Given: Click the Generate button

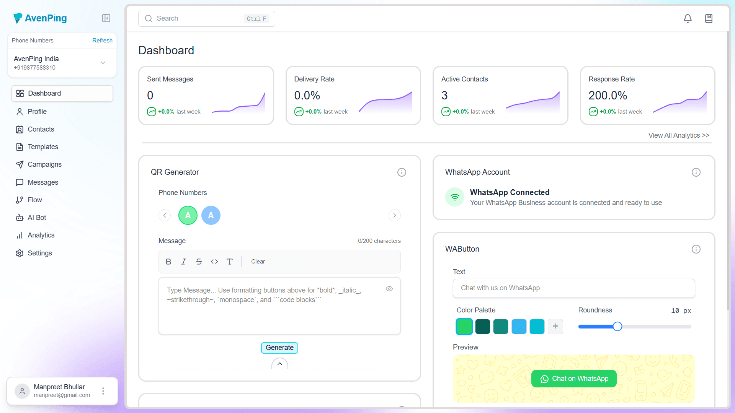Looking at the screenshot, I should point(280,348).
